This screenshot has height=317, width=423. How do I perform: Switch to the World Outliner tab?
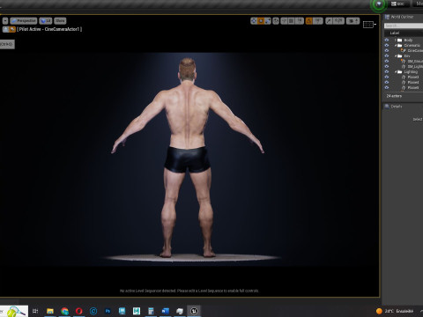402,17
